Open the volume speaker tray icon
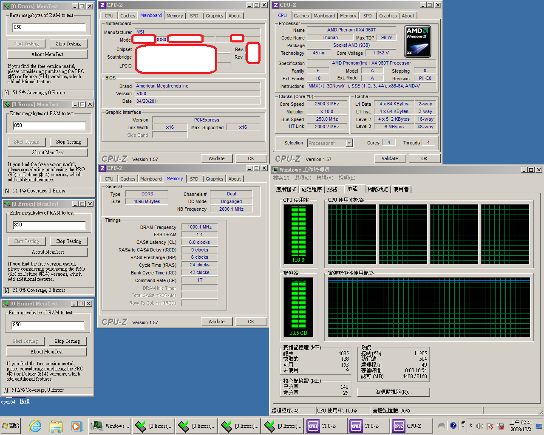The image size is (544, 435). click(x=480, y=426)
